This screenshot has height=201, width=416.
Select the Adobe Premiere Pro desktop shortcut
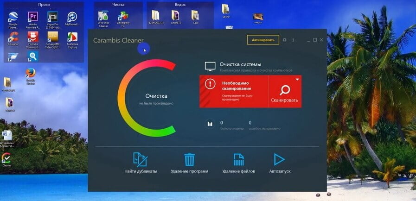point(33,20)
